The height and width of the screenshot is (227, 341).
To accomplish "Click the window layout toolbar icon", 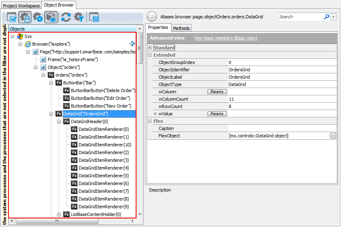I will coord(95,17).
